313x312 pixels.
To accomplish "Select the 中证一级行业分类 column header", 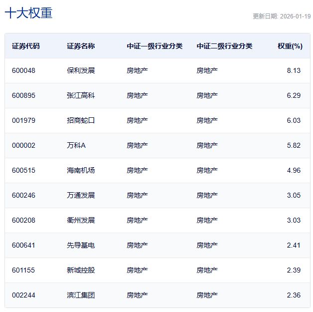I will coord(155,46).
